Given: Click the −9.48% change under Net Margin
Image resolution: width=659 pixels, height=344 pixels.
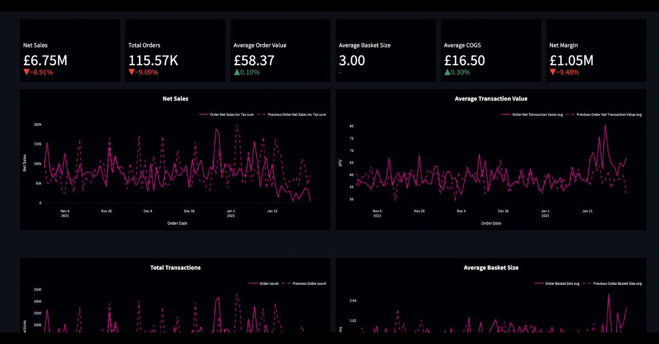Looking at the screenshot, I should coord(568,72).
